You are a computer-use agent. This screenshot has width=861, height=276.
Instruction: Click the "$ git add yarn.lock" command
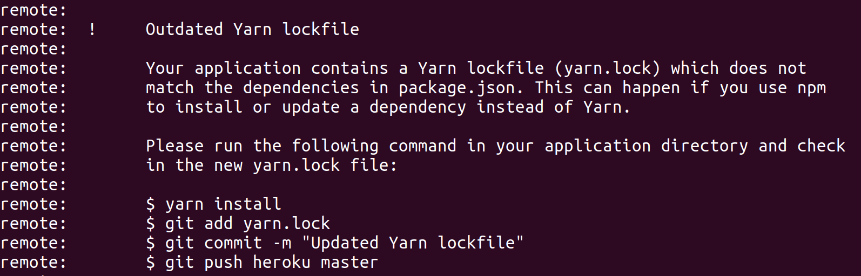tap(238, 223)
